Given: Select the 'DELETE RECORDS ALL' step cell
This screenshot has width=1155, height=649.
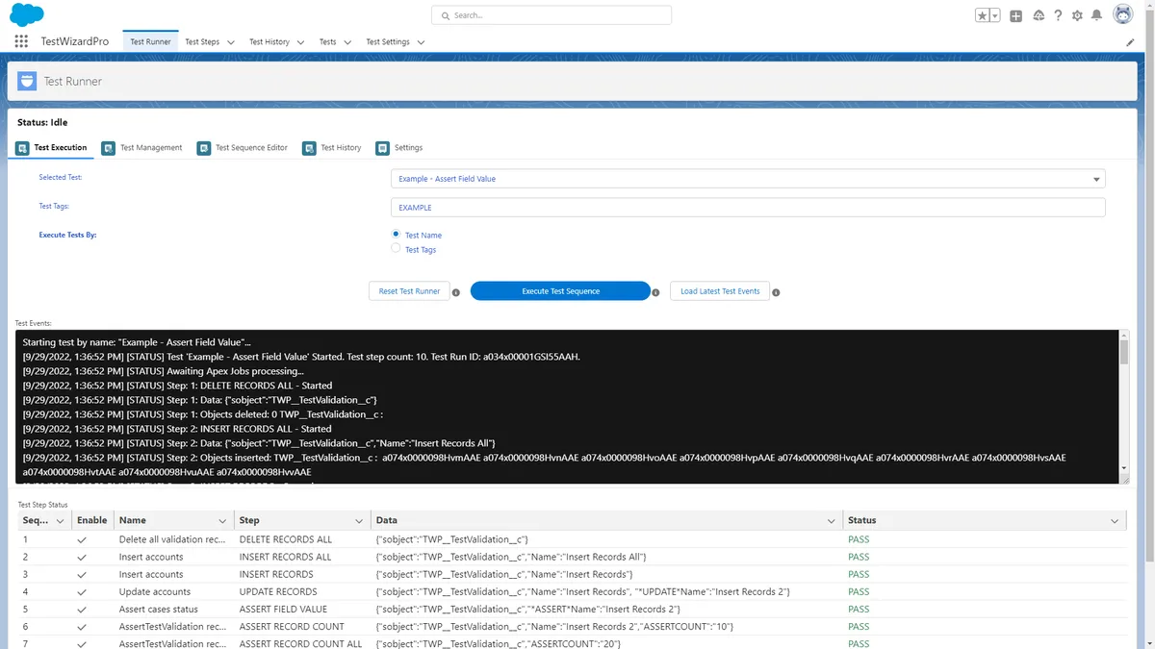Looking at the screenshot, I should pos(302,540).
